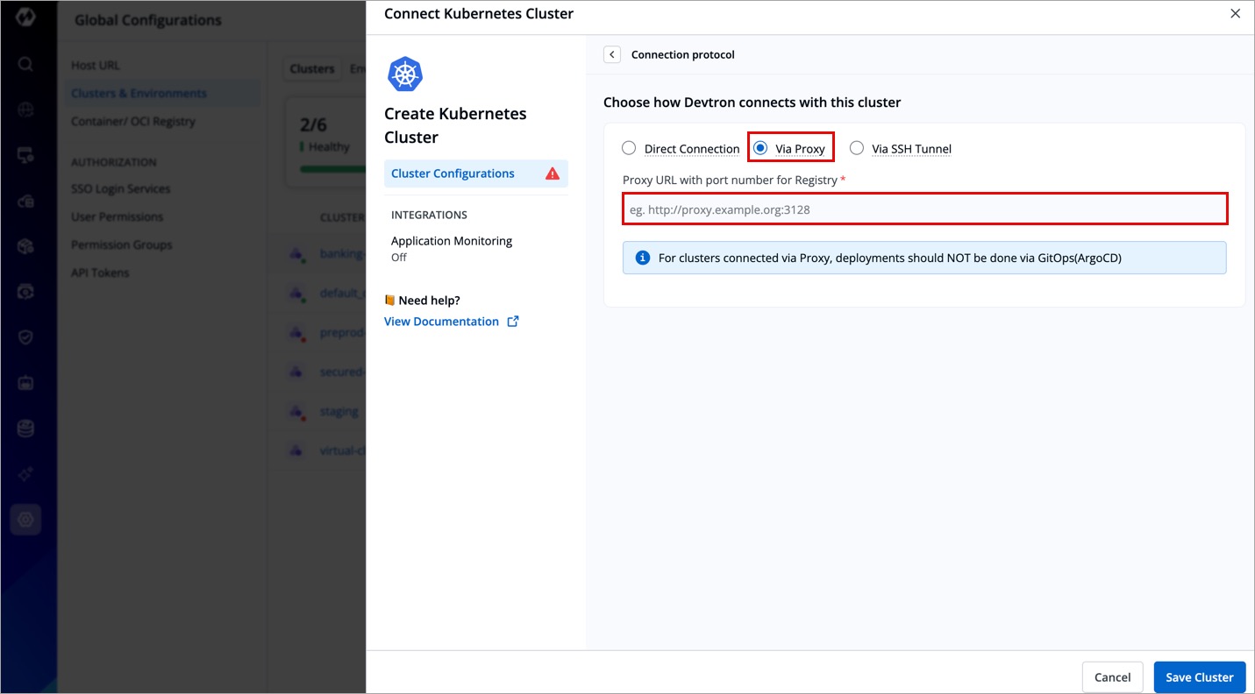This screenshot has height=694, width=1255.
Task: Open the View Documentation link
Action: (441, 322)
